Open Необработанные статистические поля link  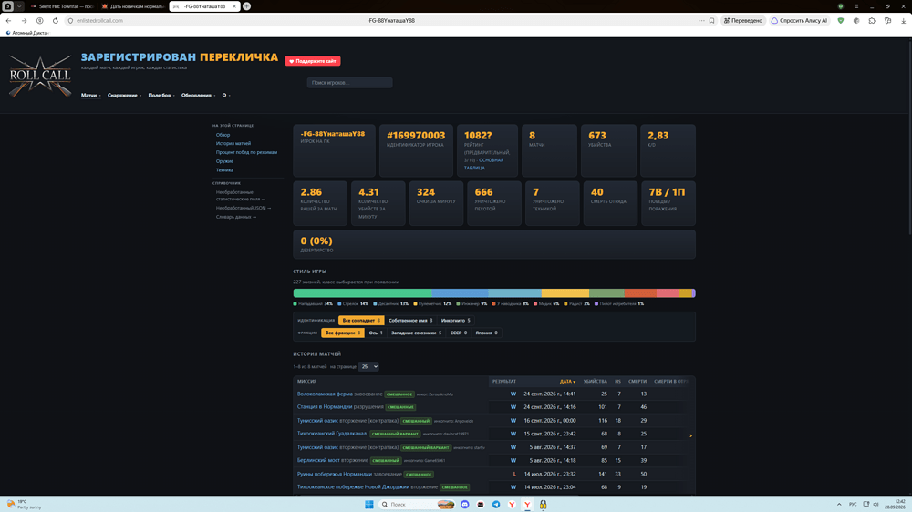point(240,195)
